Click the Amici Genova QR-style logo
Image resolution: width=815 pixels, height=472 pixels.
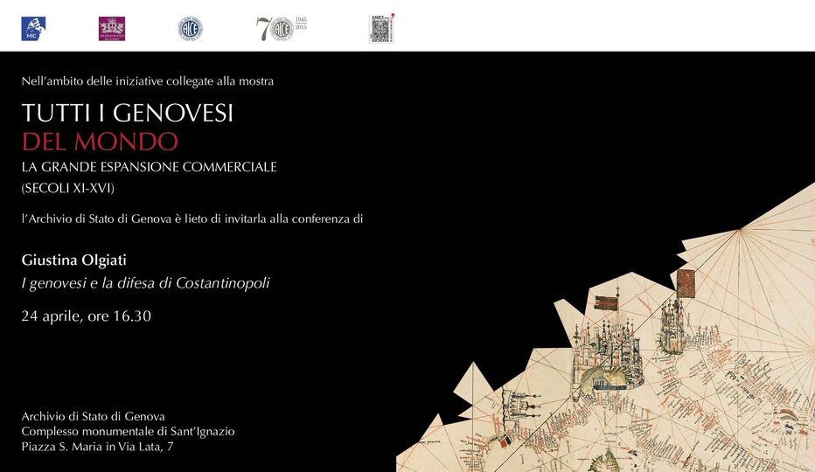pyautogui.click(x=381, y=28)
